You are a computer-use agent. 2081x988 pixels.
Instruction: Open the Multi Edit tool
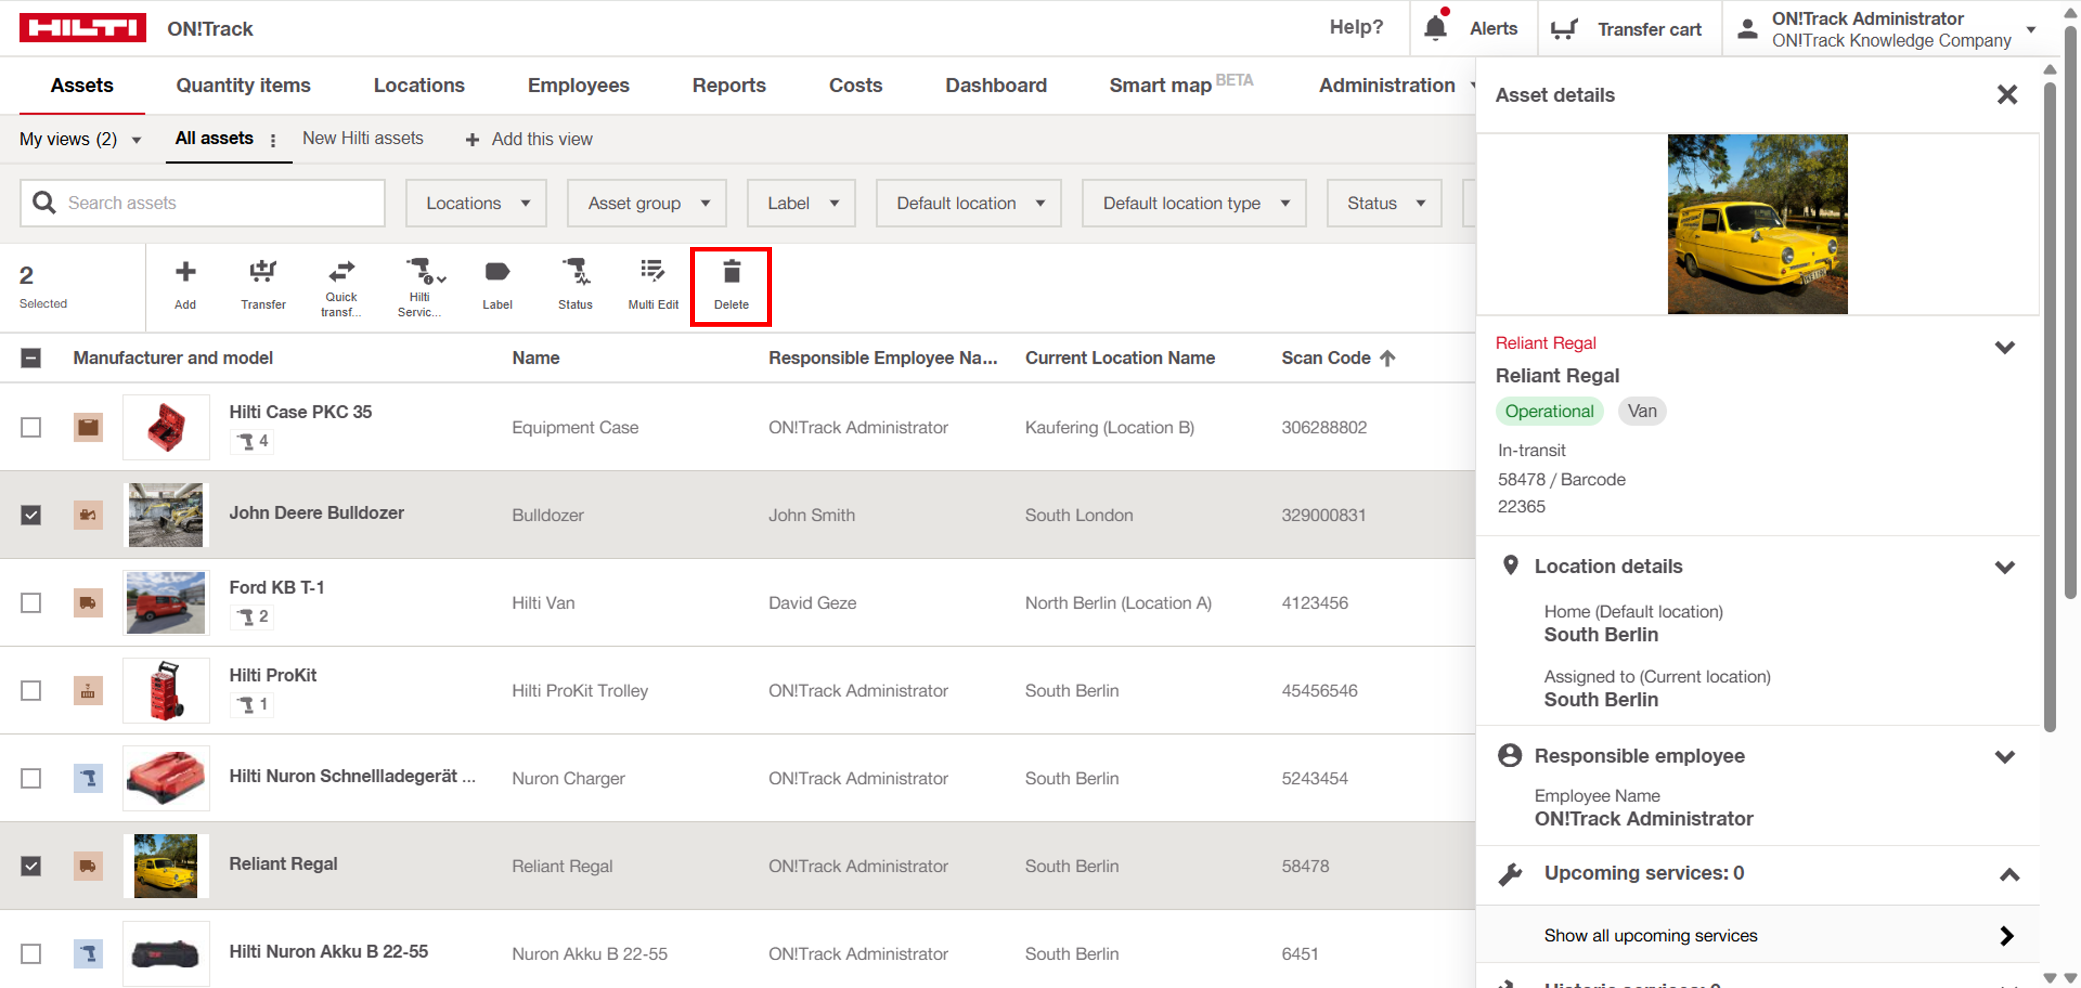(652, 271)
